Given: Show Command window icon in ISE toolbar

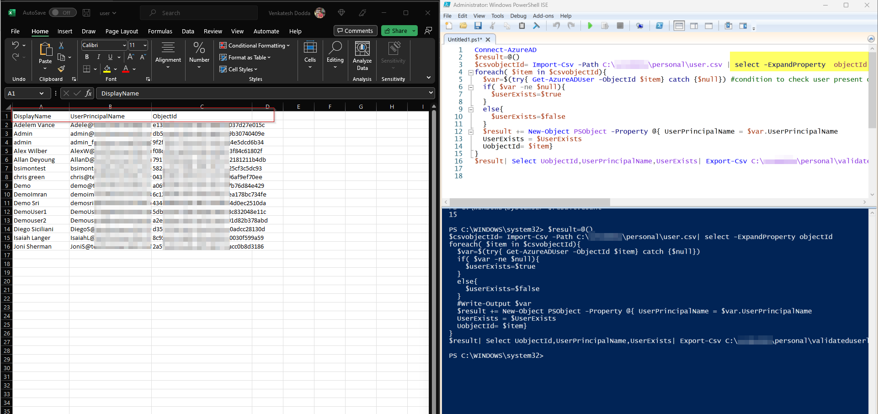Looking at the screenshot, I should tap(729, 26).
